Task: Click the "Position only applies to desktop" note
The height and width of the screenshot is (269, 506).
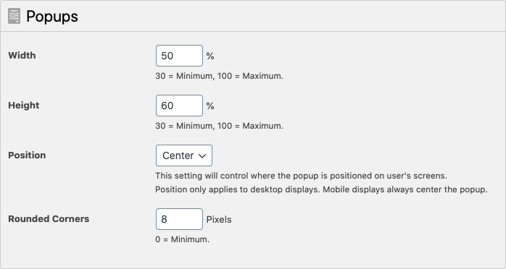Action: pyautogui.click(x=321, y=189)
